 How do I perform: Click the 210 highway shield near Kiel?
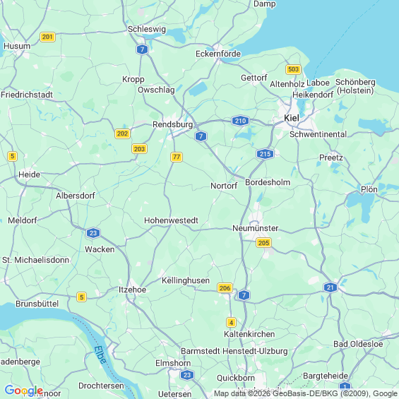(240, 121)
